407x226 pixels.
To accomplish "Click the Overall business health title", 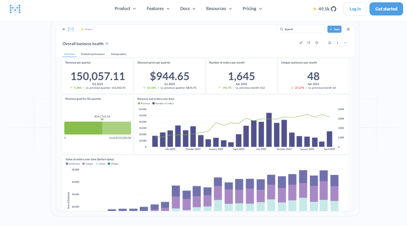I will 83,44.
